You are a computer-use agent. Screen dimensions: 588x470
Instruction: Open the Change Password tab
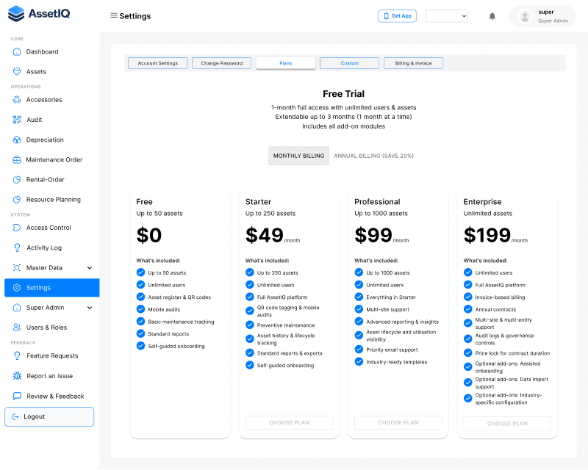pos(222,63)
